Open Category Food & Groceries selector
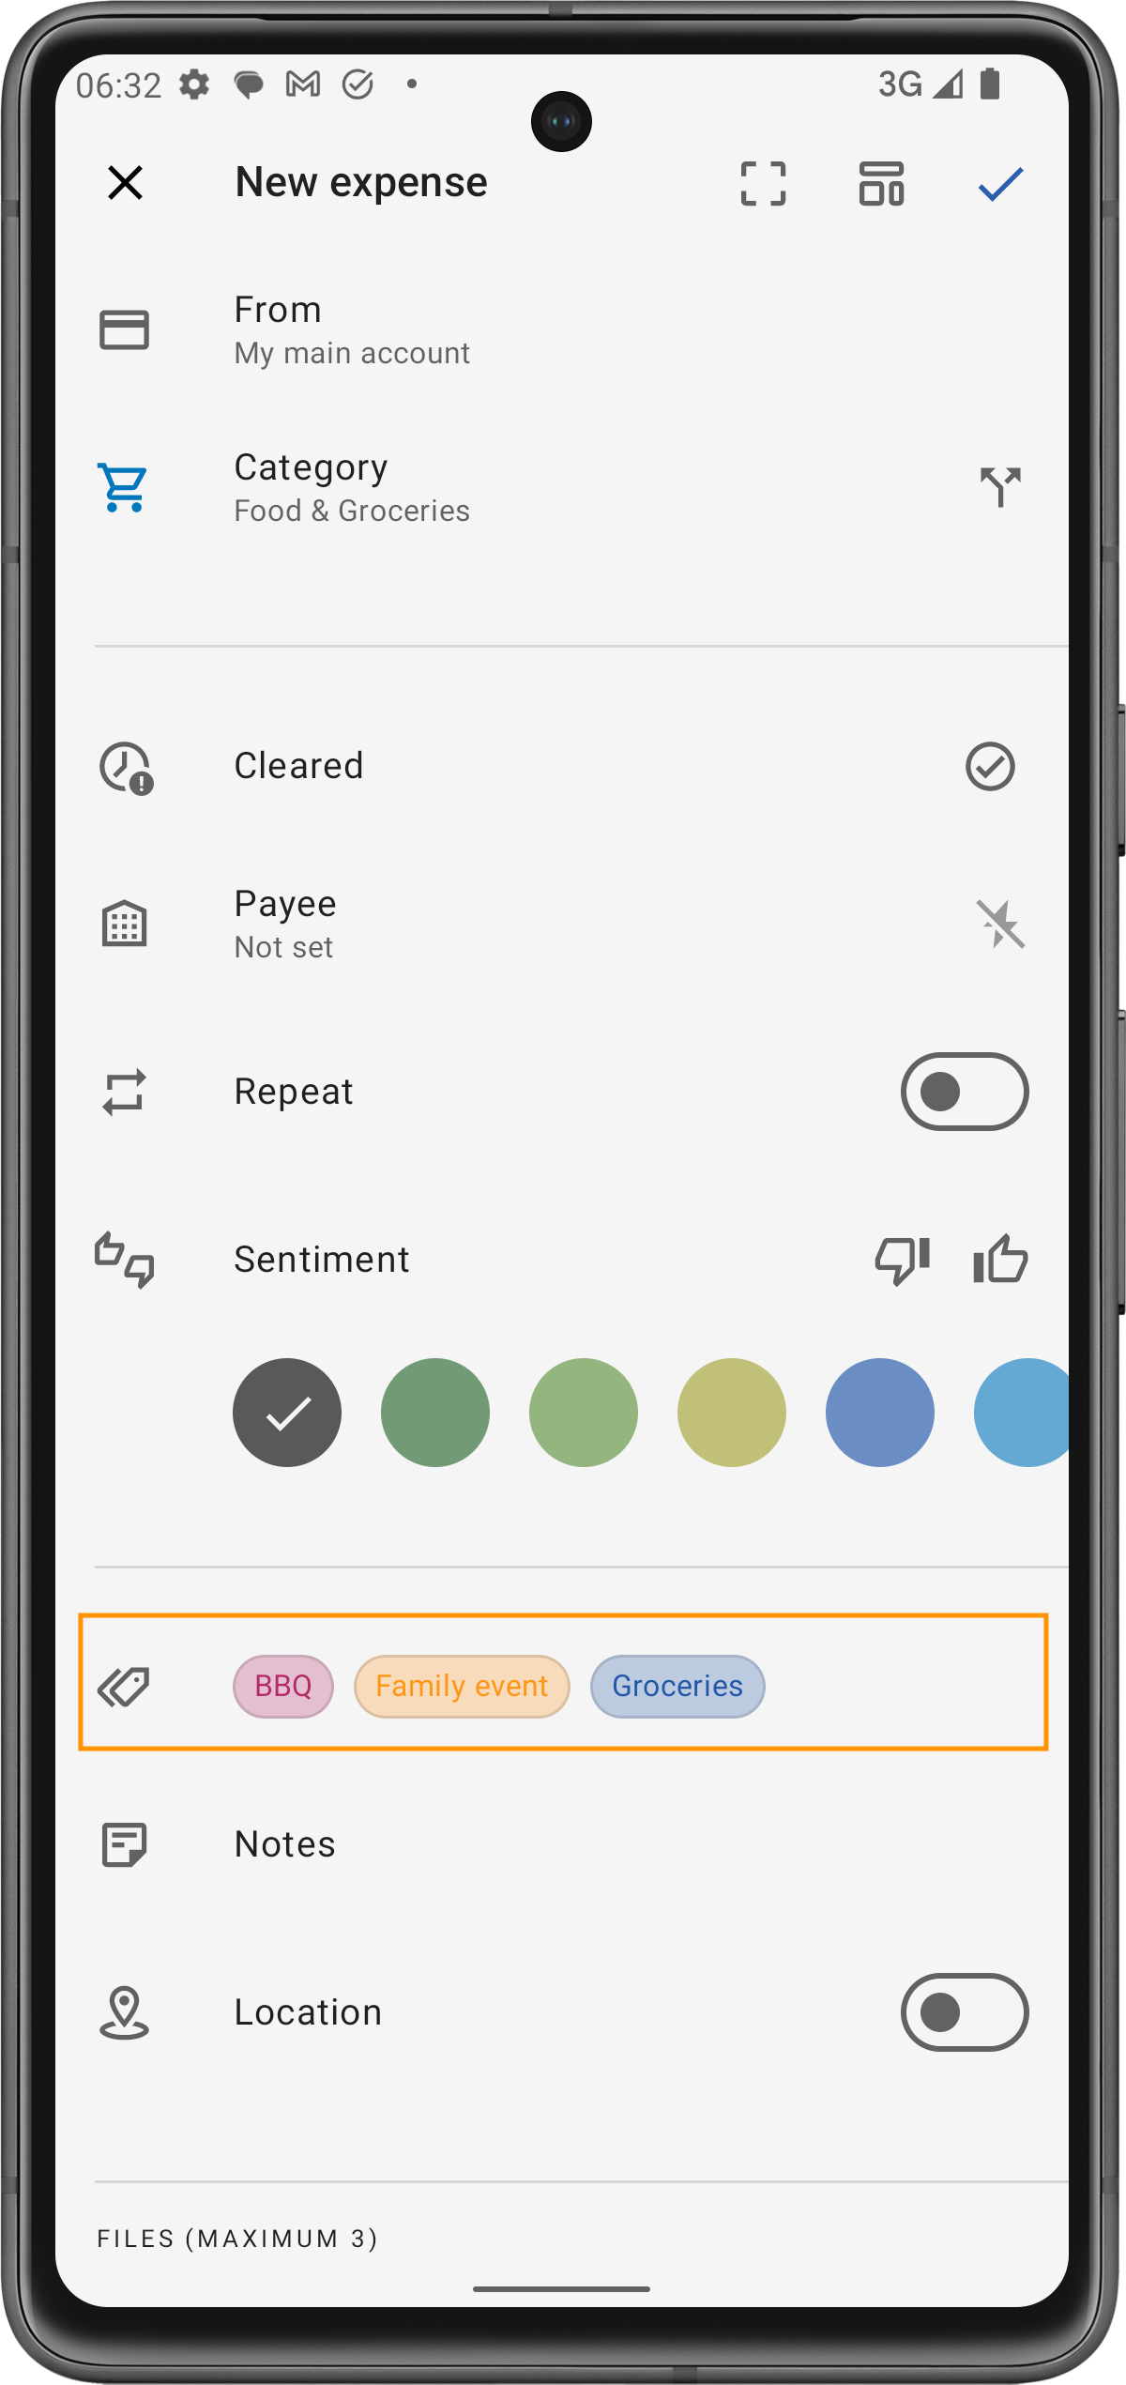 pyautogui.click(x=507, y=488)
